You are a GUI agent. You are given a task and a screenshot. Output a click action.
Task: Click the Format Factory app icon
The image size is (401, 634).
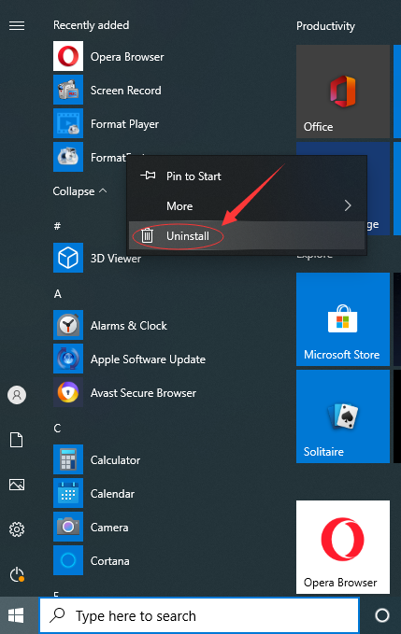click(68, 157)
